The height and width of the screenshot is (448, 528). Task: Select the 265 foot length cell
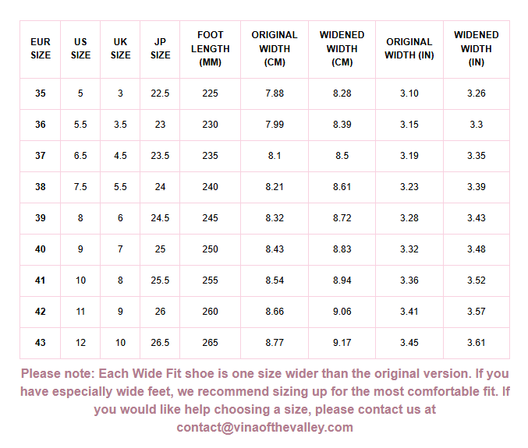pos(210,343)
